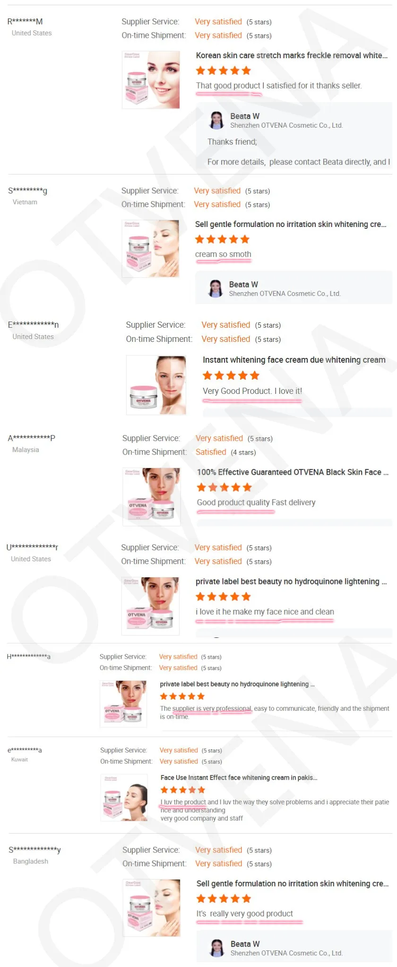Click star rating of Korean skin care review

223,70
